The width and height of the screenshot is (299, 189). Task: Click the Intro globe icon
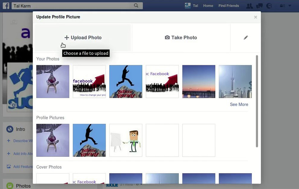coord(10,129)
